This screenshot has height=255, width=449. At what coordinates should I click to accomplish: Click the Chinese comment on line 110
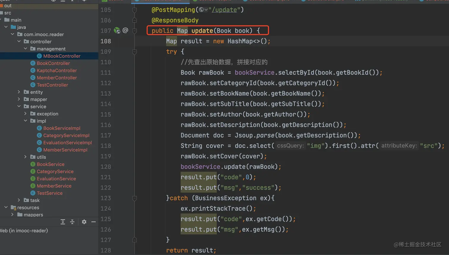click(x=224, y=62)
